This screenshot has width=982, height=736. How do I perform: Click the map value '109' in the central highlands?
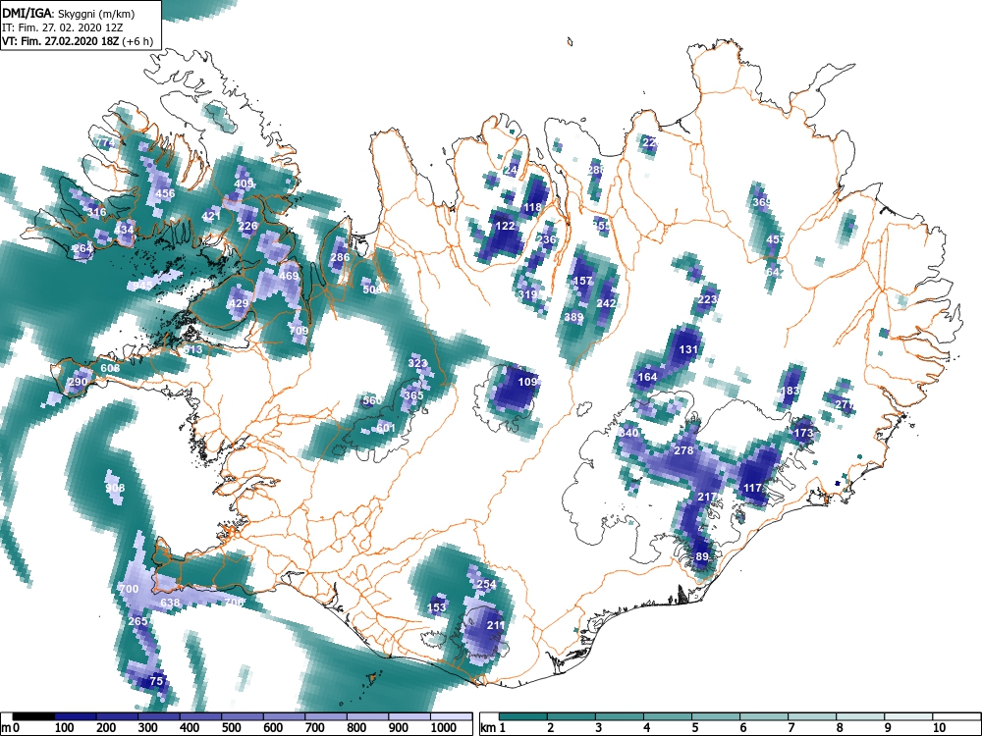click(x=528, y=382)
